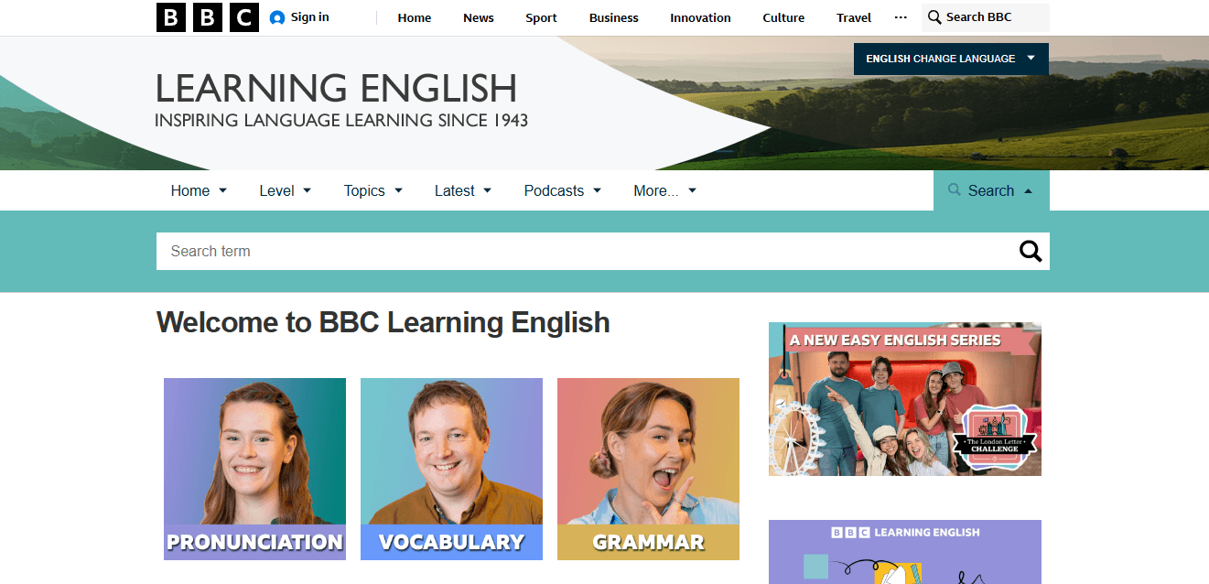Open the Grammar tile
Image resolution: width=1209 pixels, height=584 pixels.
click(648, 469)
